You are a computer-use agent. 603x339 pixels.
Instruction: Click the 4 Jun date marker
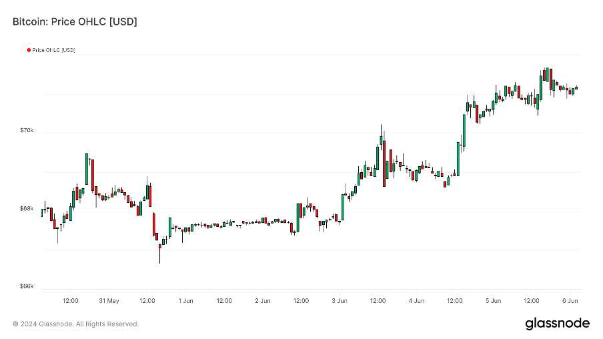pos(416,301)
